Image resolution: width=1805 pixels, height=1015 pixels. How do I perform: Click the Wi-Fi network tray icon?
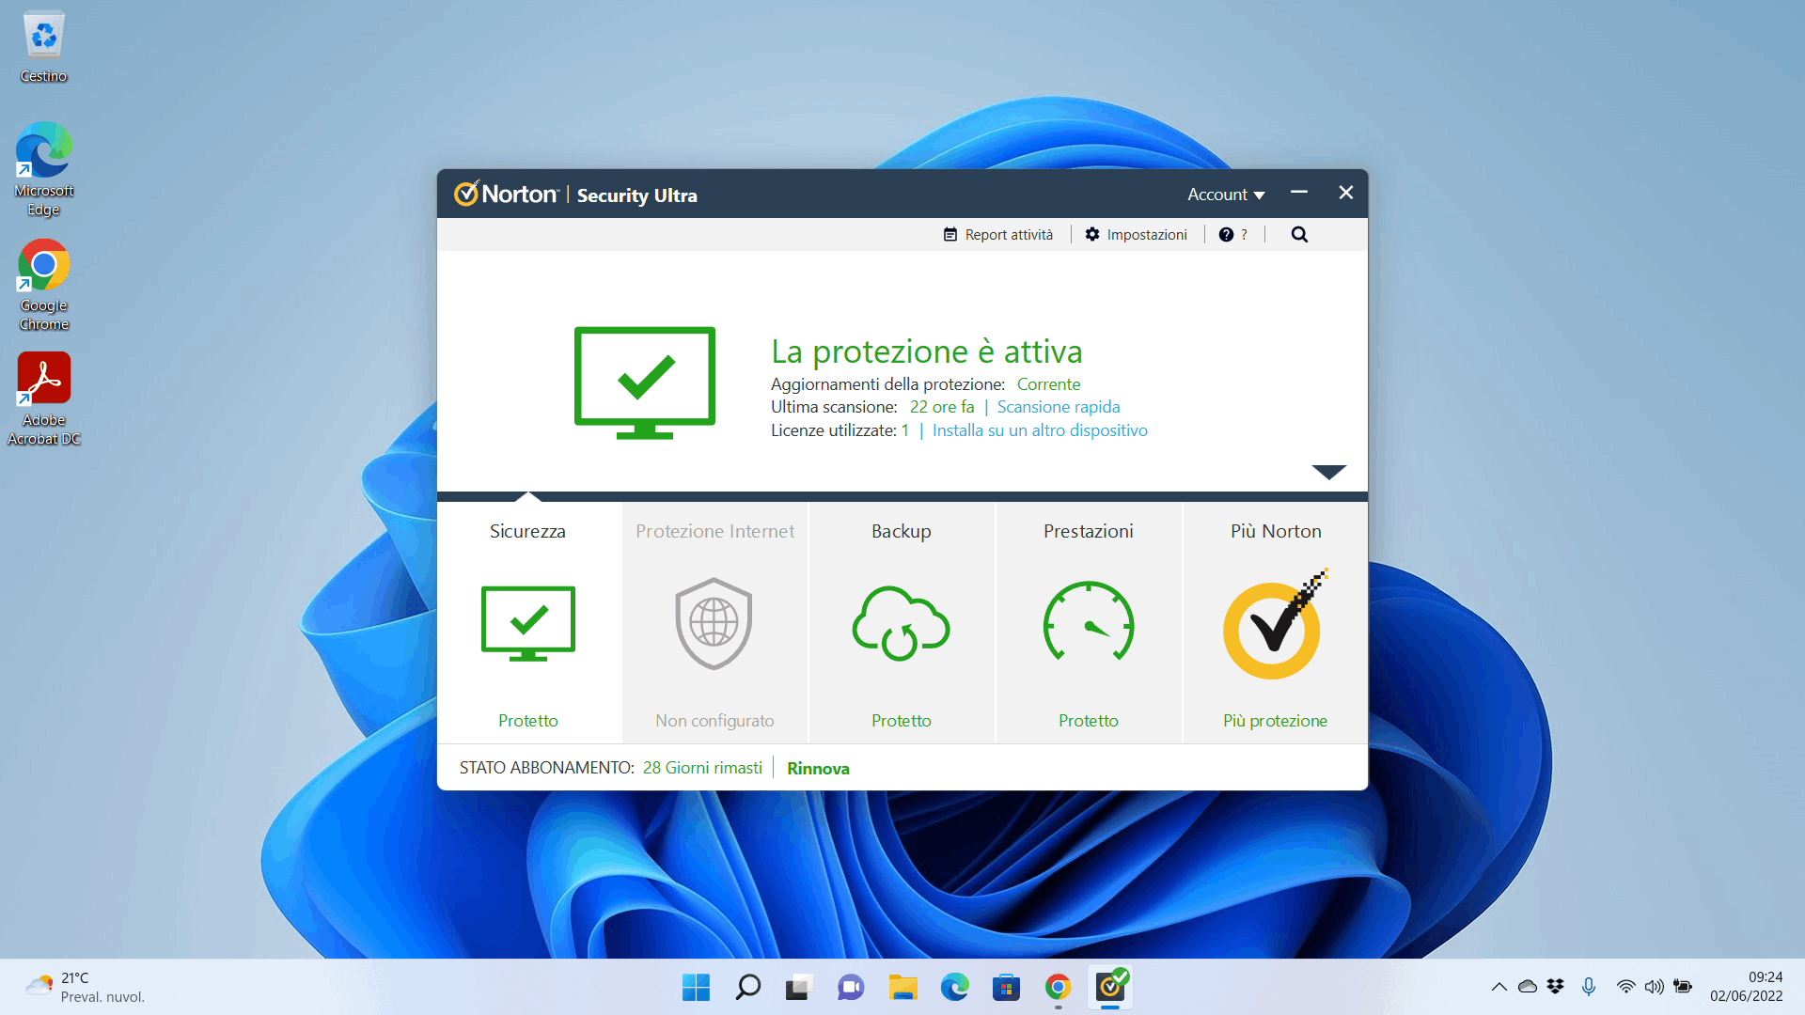(x=1625, y=987)
